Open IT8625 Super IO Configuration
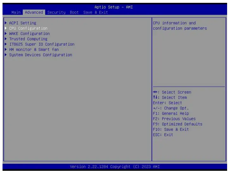The height and width of the screenshot is (173, 229). (x=42, y=44)
